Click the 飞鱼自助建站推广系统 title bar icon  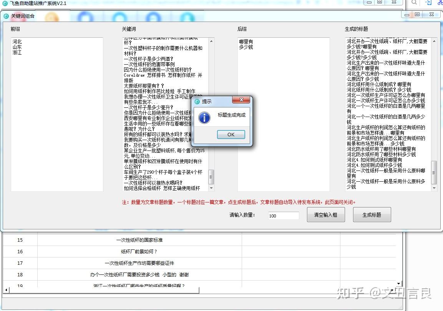click(5, 3)
